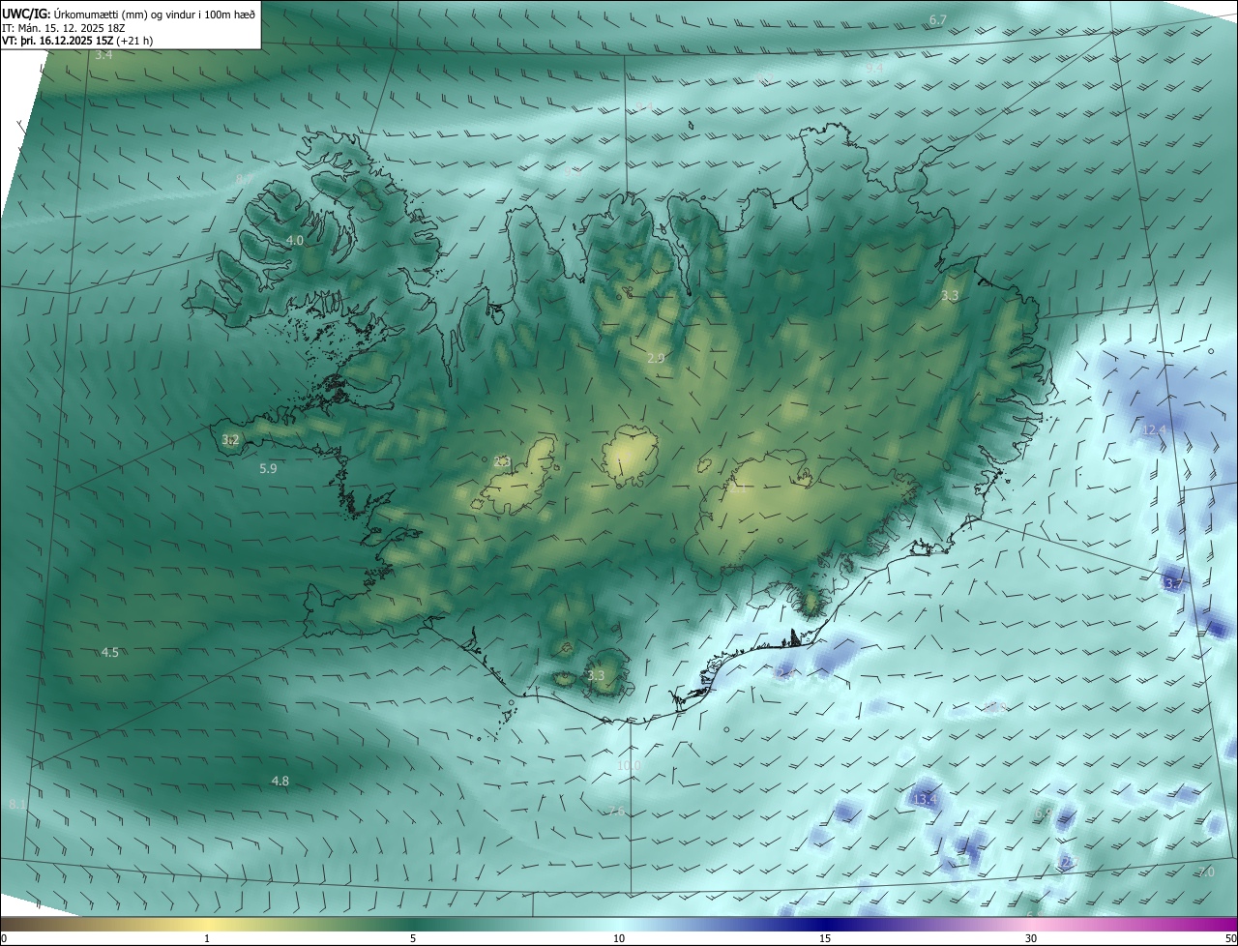
Task: Click the 'UWC/IG:' label in header box
Action: click(x=26, y=14)
